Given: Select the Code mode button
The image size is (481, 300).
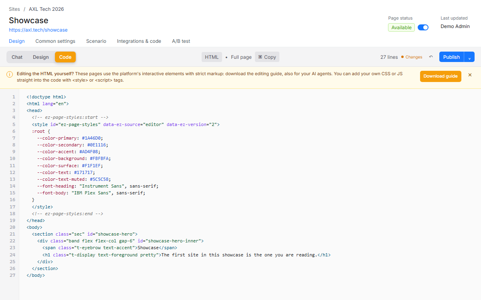Looking at the screenshot, I should click(x=65, y=57).
